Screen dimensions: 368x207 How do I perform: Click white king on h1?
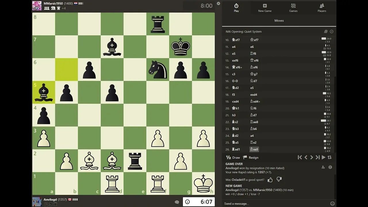coord(203,183)
